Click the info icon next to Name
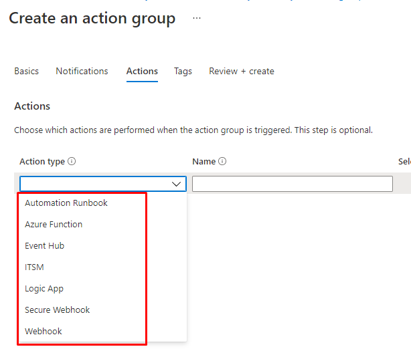Screen dimensions: 411x359 tap(222, 161)
